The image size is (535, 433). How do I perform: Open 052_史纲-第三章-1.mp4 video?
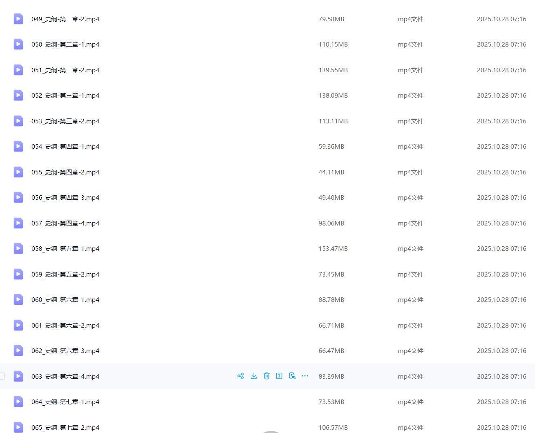pos(65,96)
